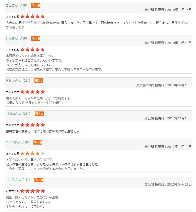Screen dimensions: 196x212
Task: Open reviewer トモさん profile link
Action: click(12, 38)
